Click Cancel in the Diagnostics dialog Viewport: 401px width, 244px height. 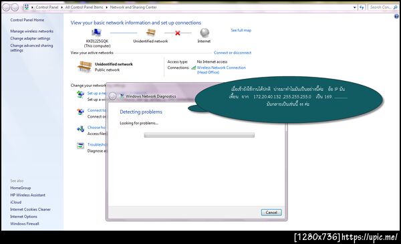point(271,213)
